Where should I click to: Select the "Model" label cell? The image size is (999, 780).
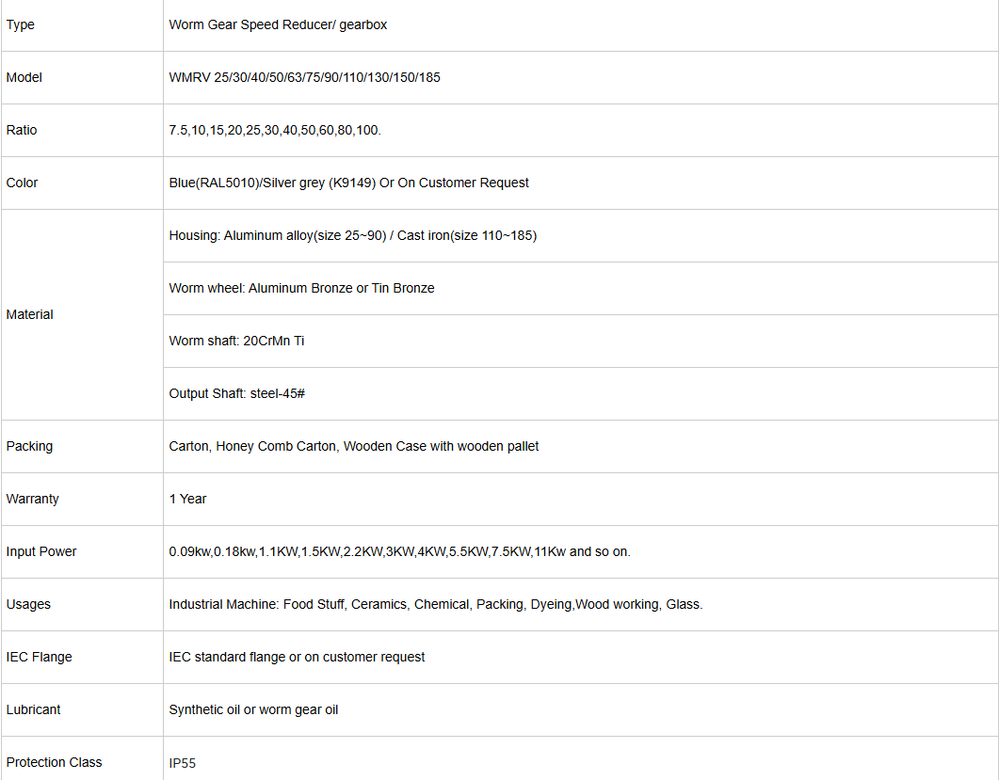pyautogui.click(x=24, y=77)
